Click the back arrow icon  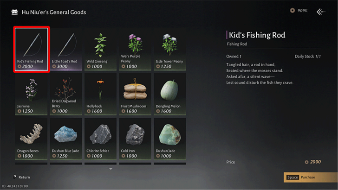[321, 12]
